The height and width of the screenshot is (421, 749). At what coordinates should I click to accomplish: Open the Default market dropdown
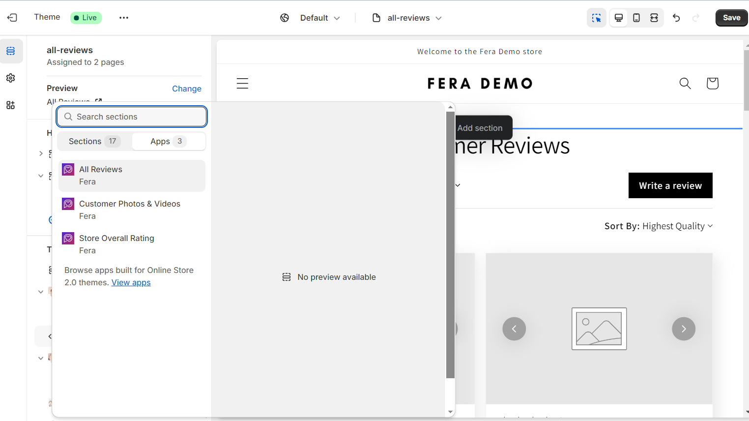click(x=320, y=18)
